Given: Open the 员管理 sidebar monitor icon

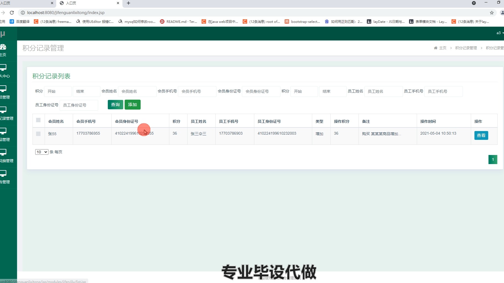Looking at the screenshot, I should 3,89.
